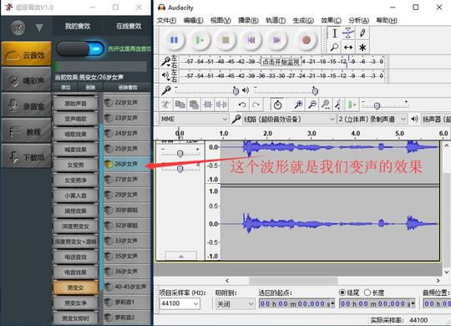The image size is (451, 326).
Task: Adjust the track gain slider
Action: point(180,153)
